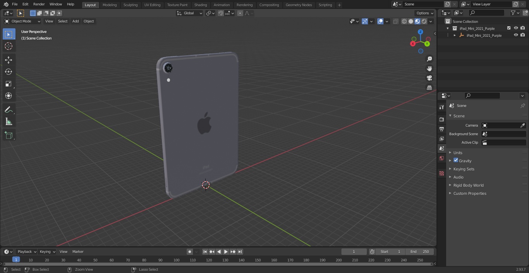Open the viewport Add menu
Image resolution: width=529 pixels, height=273 pixels.
click(x=76, y=21)
